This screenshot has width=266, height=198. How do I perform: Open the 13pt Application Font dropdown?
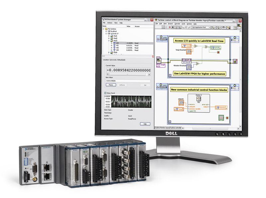[201, 27]
